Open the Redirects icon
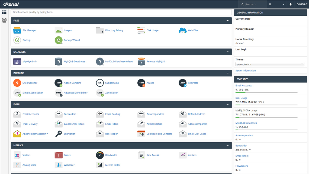309x174 pixels. pos(183,83)
